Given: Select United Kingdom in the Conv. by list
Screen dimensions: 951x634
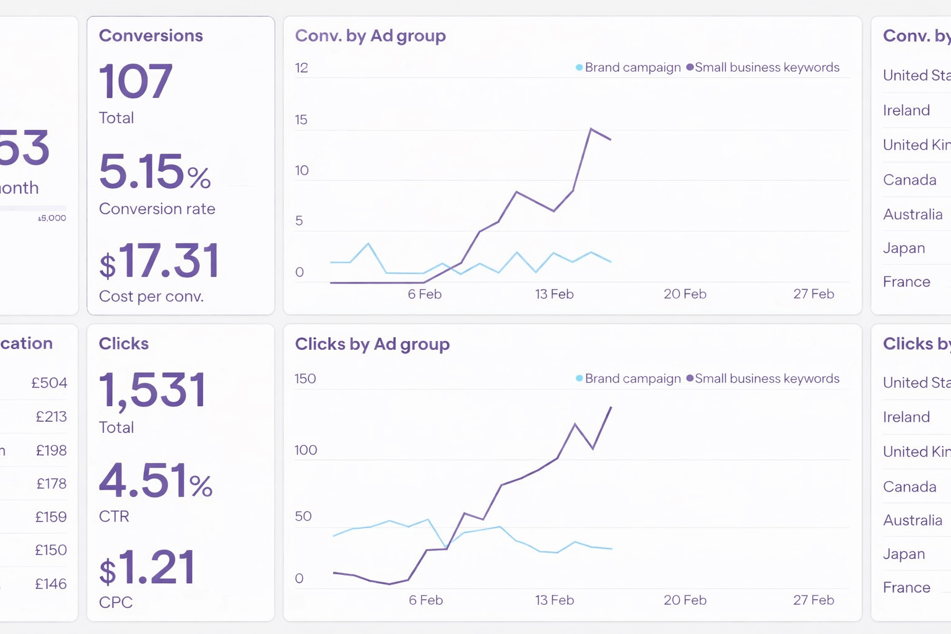Looking at the screenshot, I should pyautogui.click(x=917, y=145).
